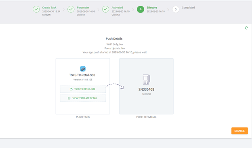This screenshot has height=148, width=252.
Task: Click the PUSH TASK caption
Action: point(83,117)
